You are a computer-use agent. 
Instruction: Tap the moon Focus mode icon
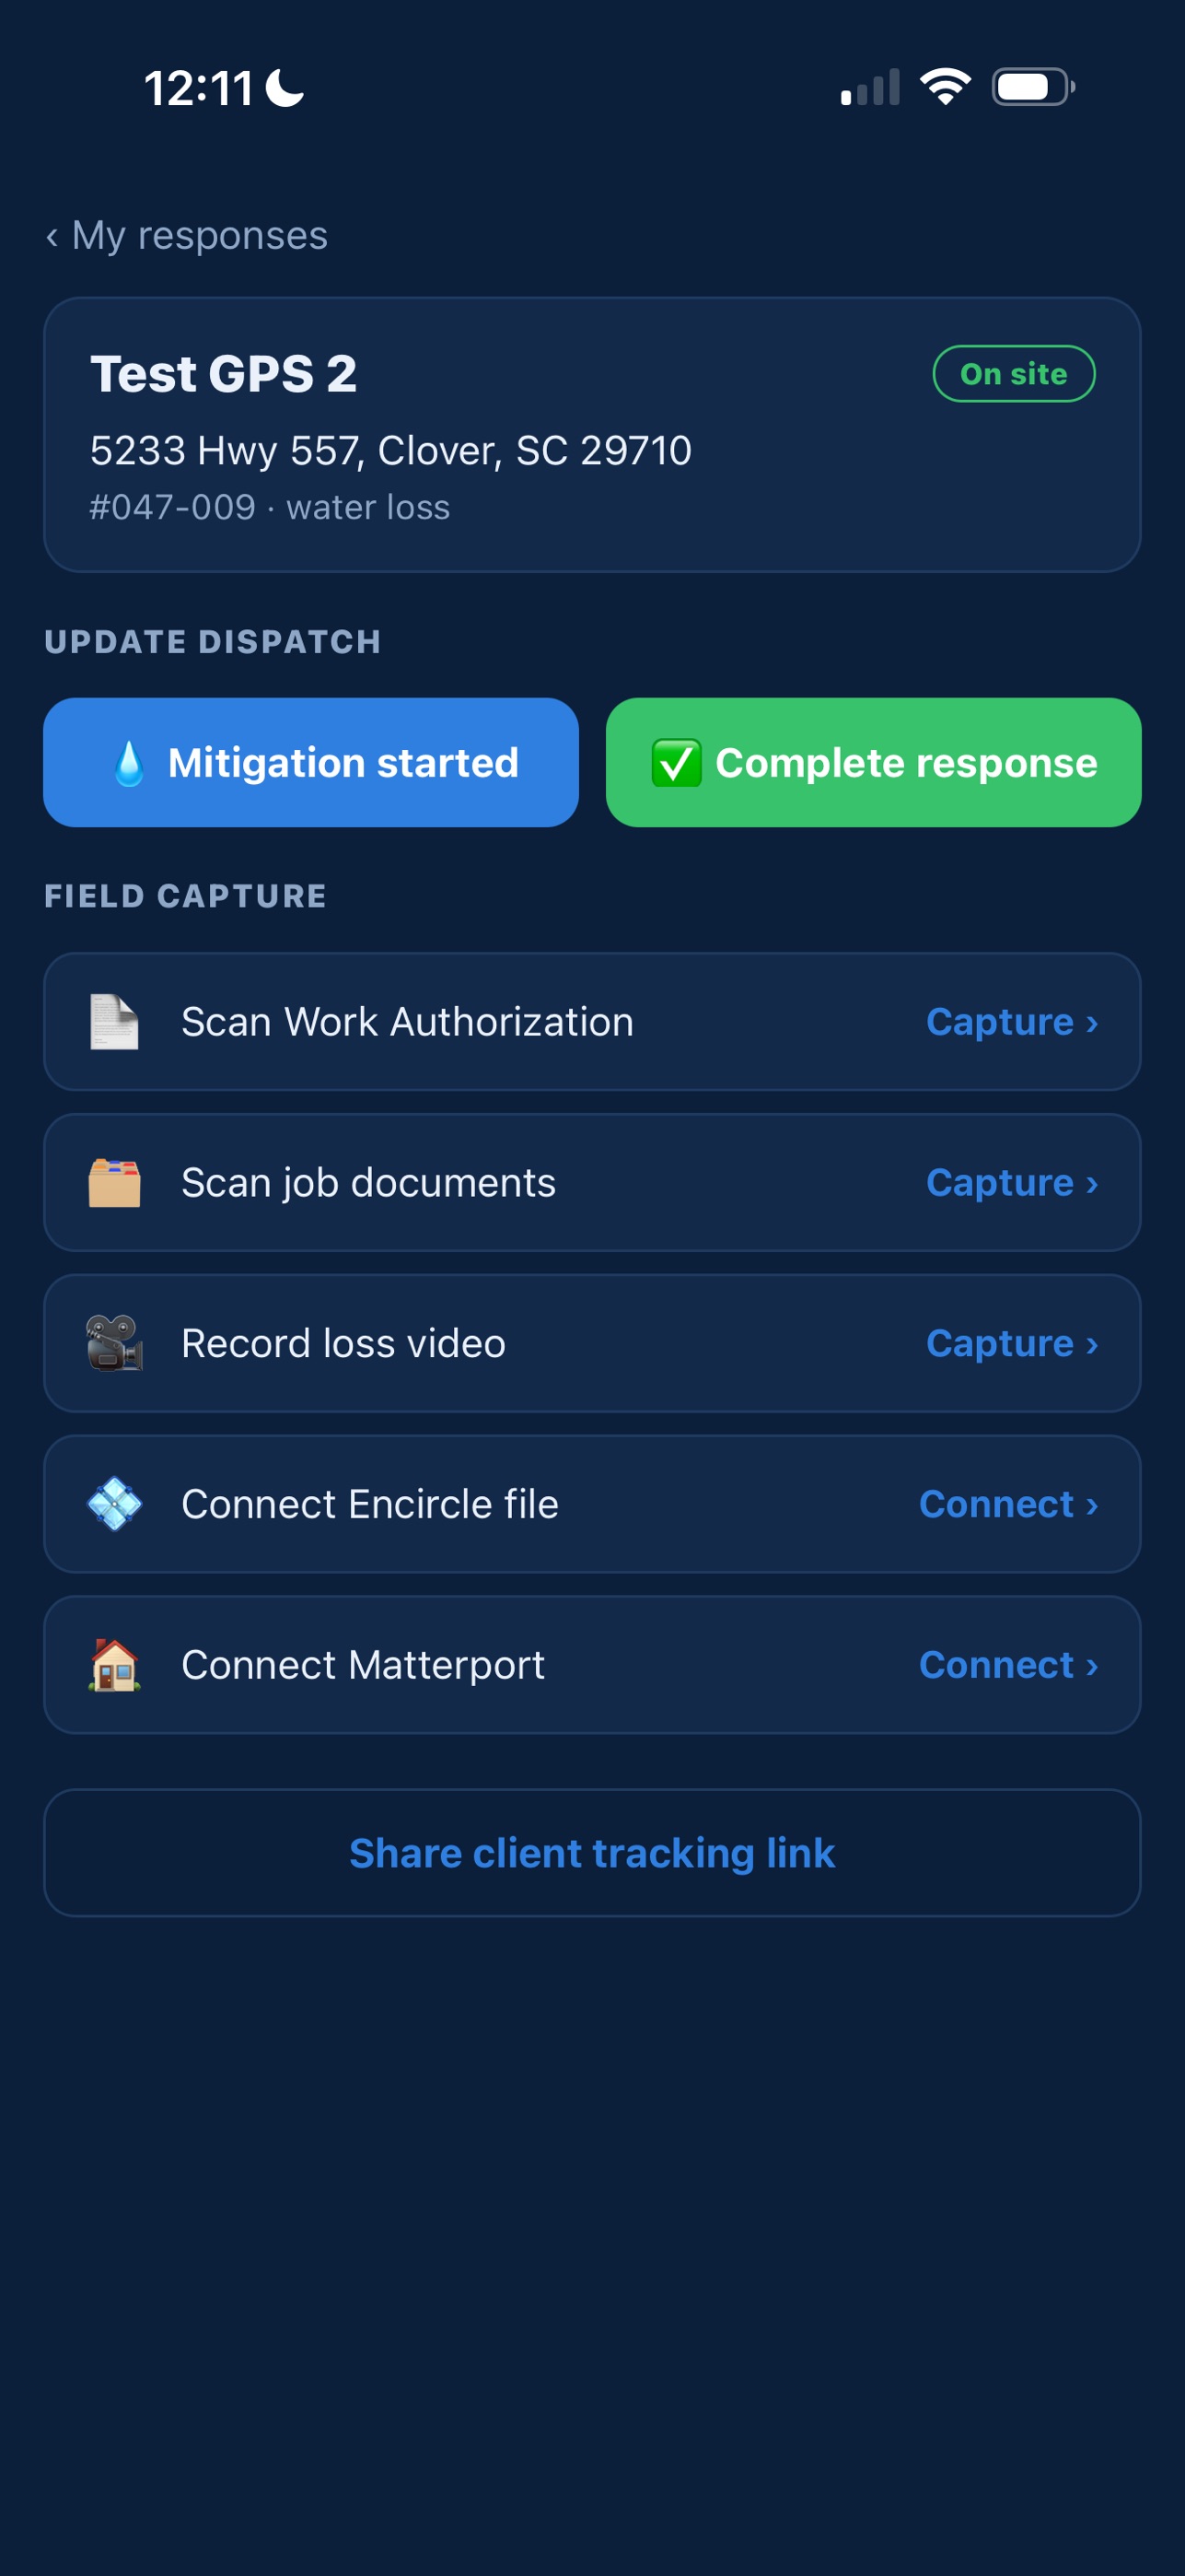click(x=285, y=88)
